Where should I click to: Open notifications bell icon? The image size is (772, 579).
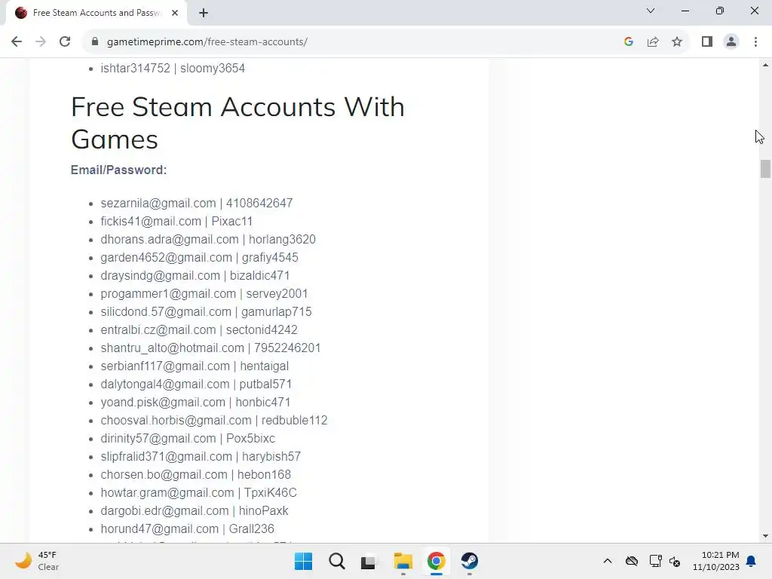tap(752, 561)
